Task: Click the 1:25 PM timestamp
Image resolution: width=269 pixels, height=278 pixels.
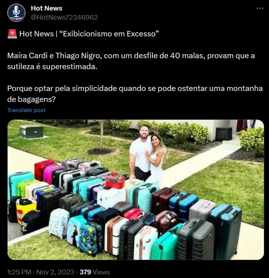Action: [19, 272]
